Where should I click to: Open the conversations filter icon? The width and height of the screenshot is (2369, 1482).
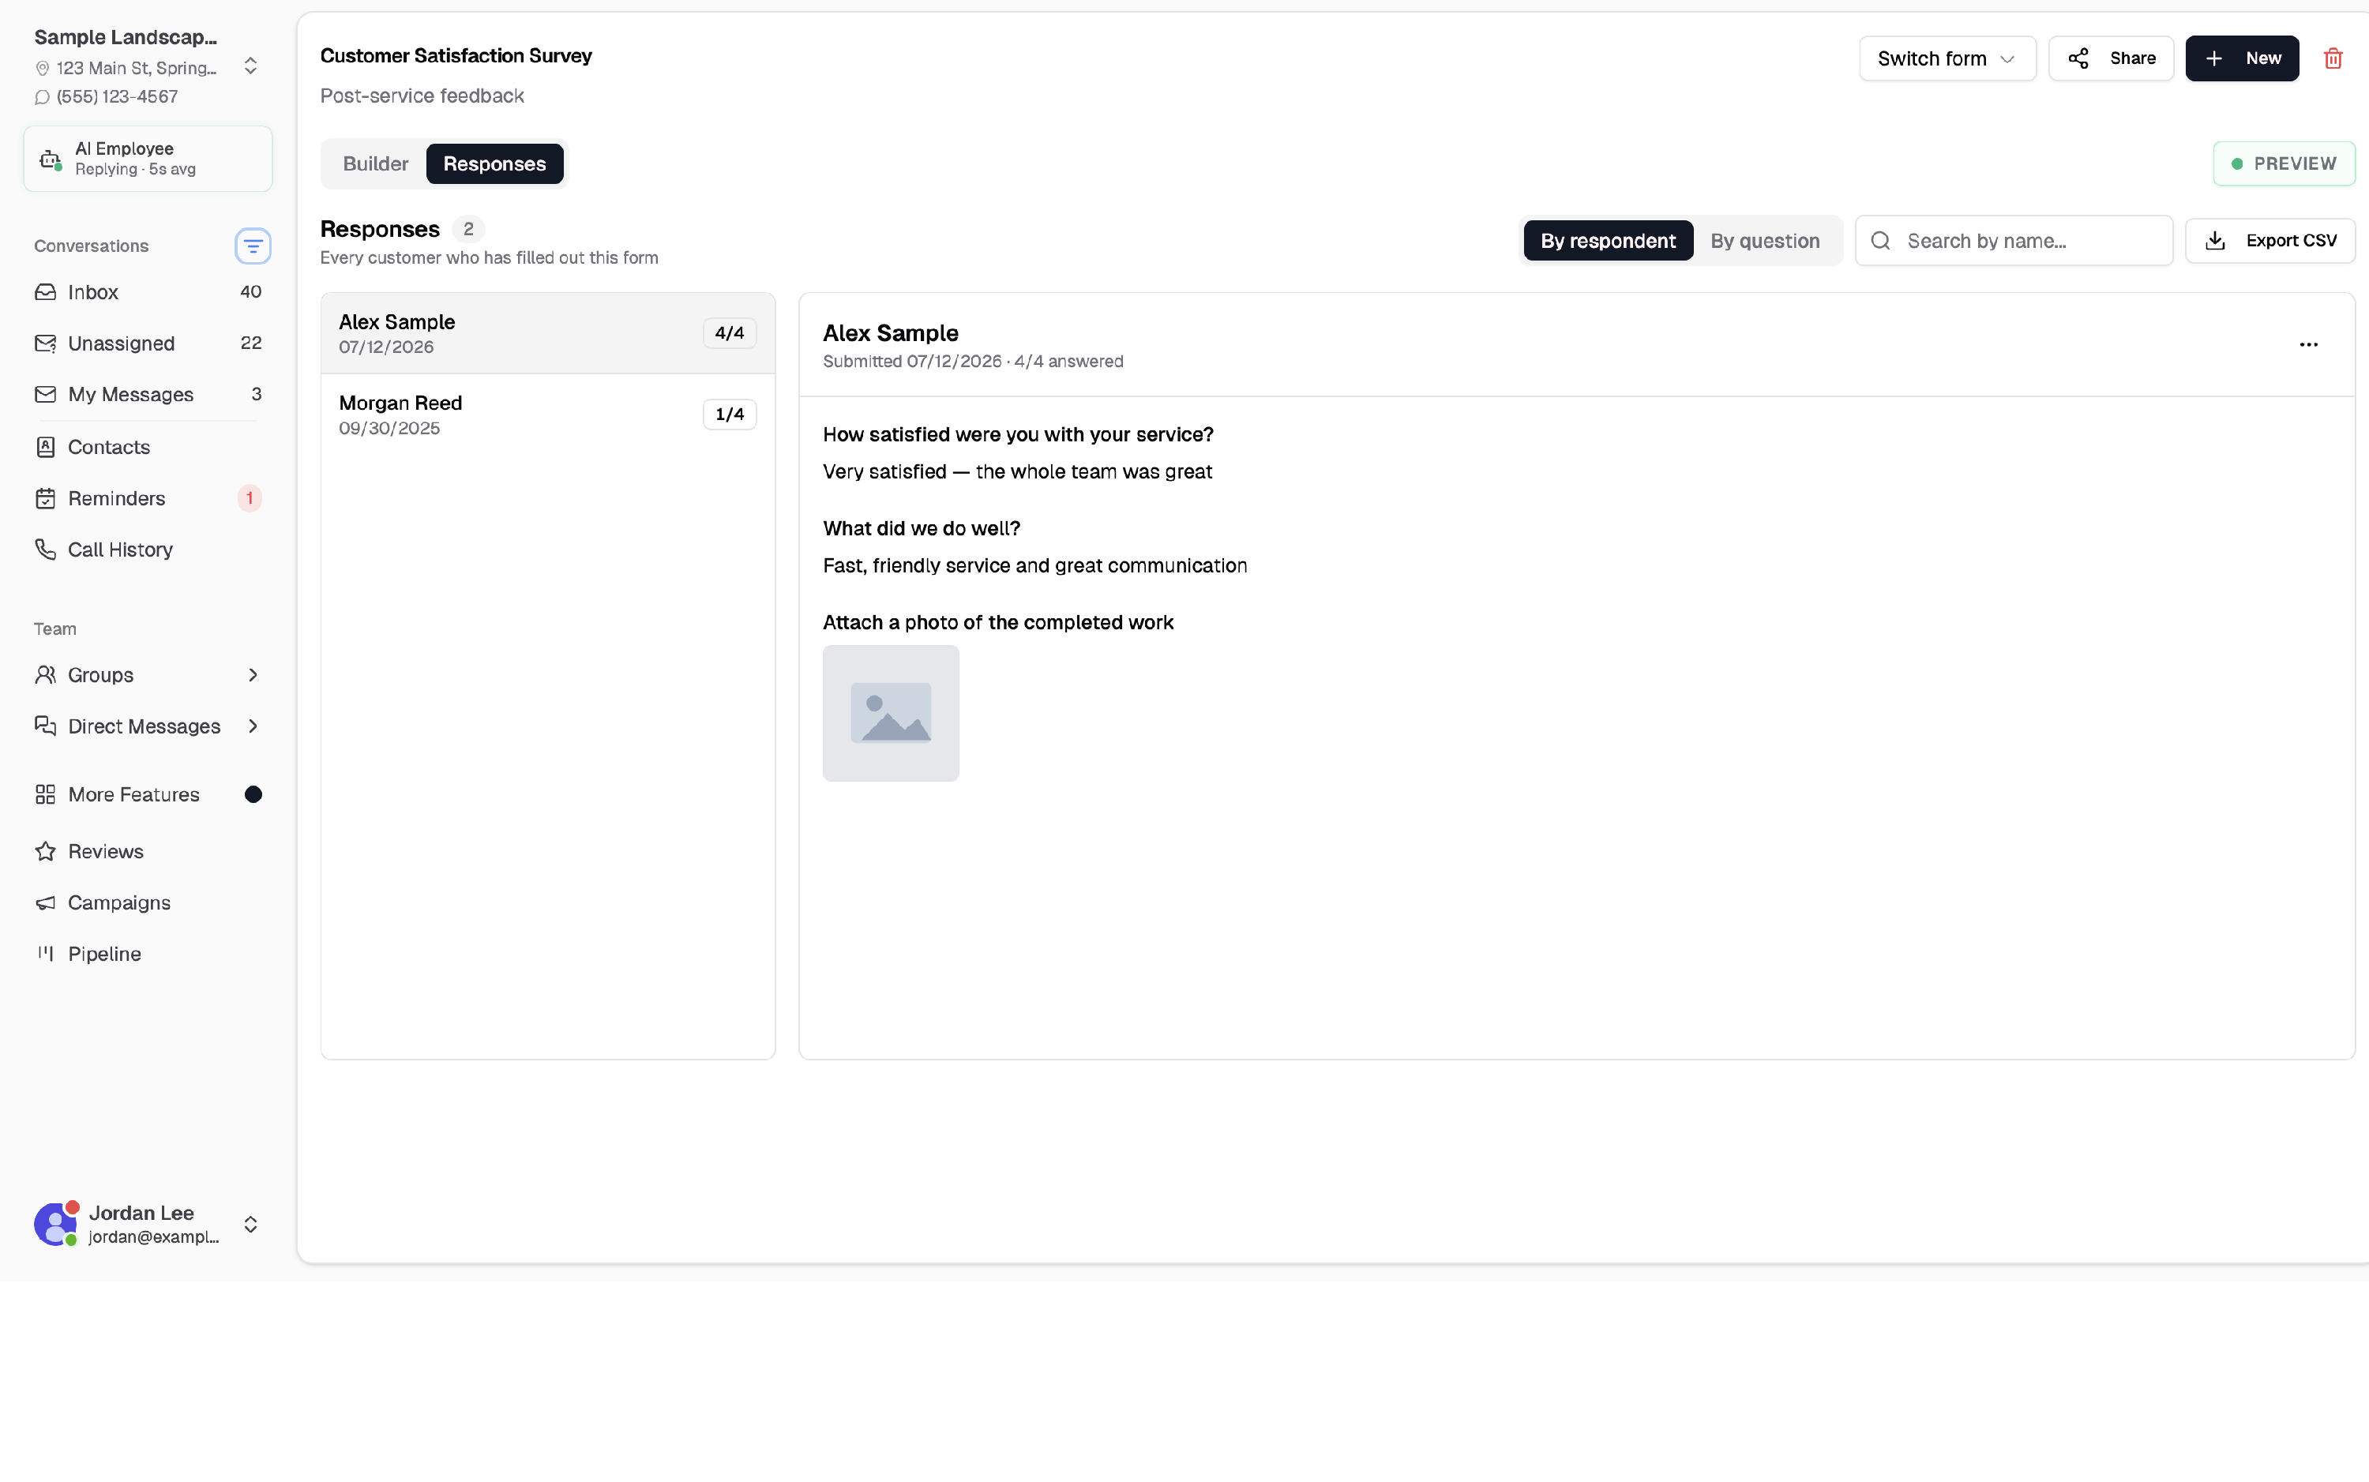pos(253,246)
